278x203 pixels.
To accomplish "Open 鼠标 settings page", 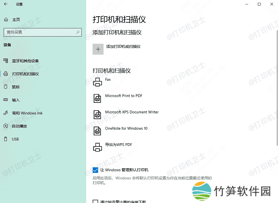I will coord(16,87).
